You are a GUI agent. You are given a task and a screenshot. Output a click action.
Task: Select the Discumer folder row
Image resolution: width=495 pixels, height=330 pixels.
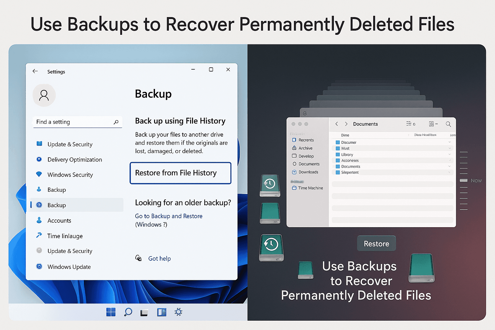(x=393, y=142)
